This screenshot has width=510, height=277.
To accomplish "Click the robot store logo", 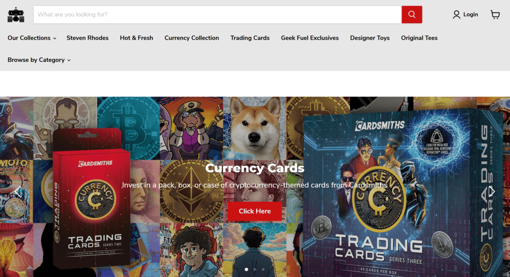I will point(16,15).
